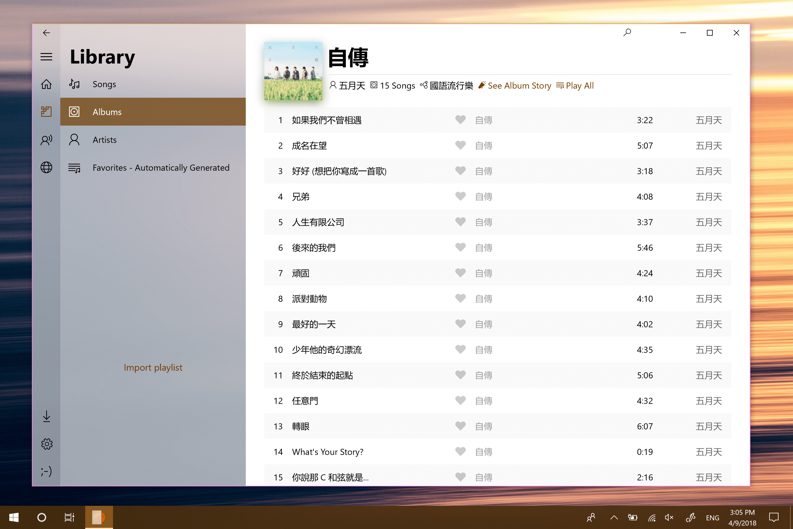Open settings gear in sidebar
The width and height of the screenshot is (793, 529).
(47, 444)
